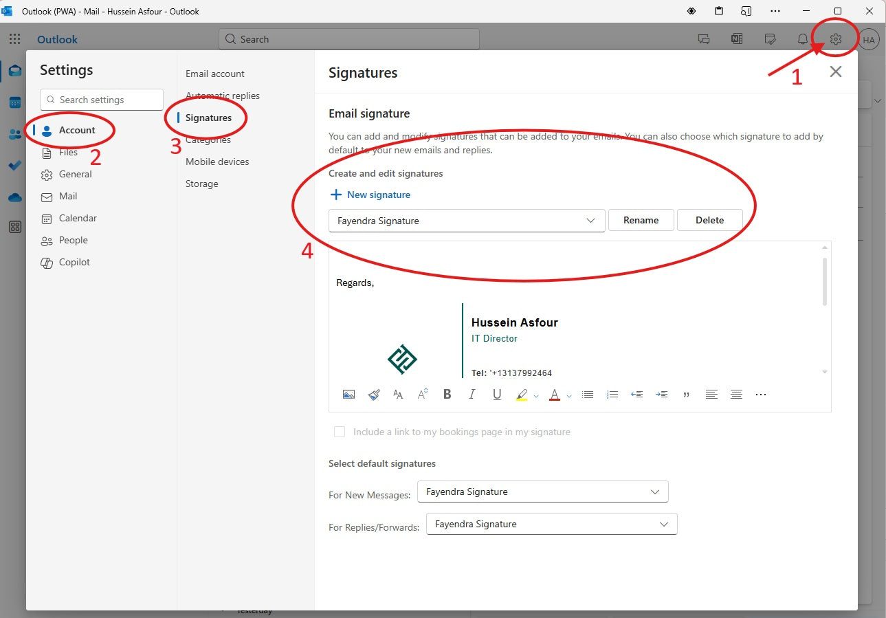
Task: Center align signature text
Action: pos(736,395)
